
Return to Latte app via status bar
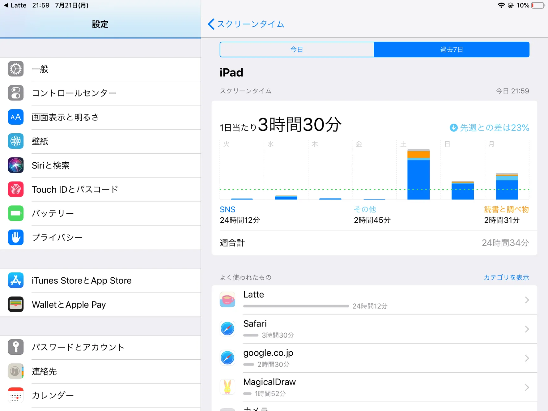pyautogui.click(x=15, y=5)
